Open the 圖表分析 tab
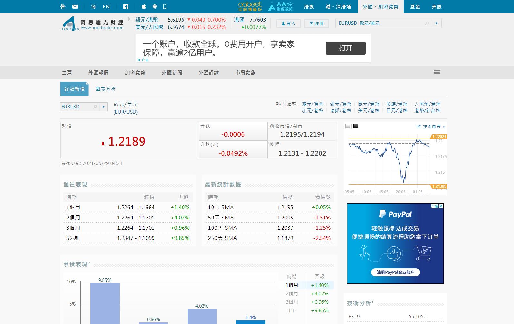The width and height of the screenshot is (514, 324). (105, 89)
